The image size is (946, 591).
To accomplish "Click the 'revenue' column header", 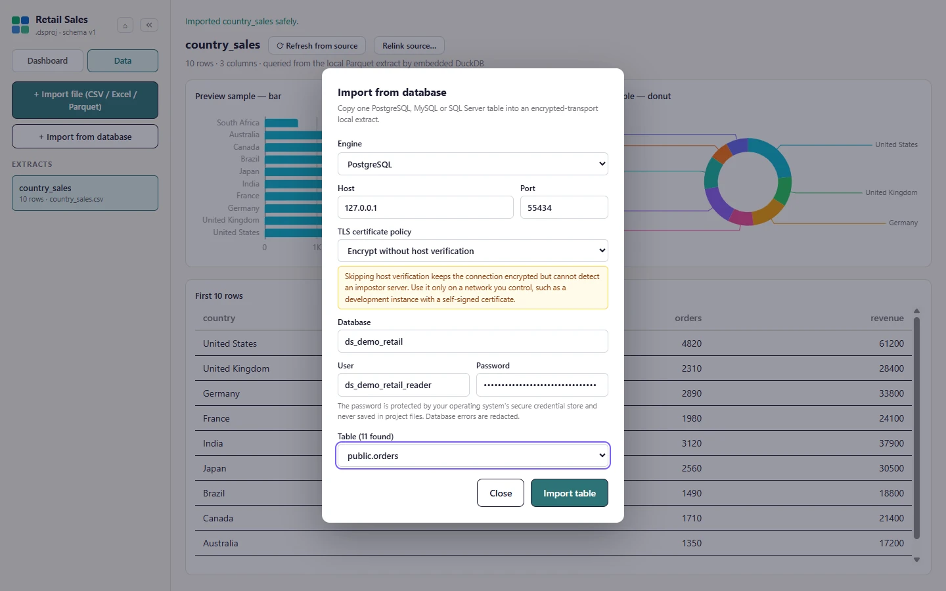I will (887, 318).
